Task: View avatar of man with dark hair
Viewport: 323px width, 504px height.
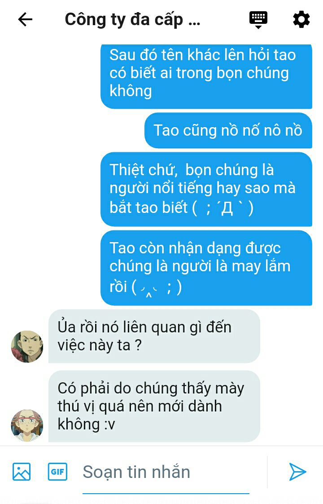Action: 27,346
